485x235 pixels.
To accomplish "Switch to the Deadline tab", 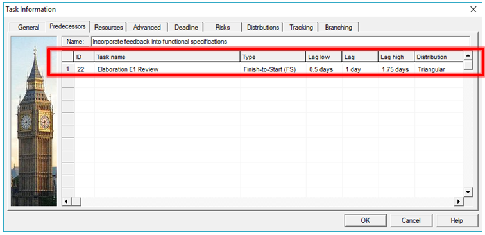I will pyautogui.click(x=186, y=27).
